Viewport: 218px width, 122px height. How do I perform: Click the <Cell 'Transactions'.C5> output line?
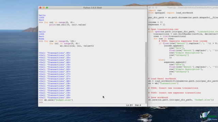point(54,55)
